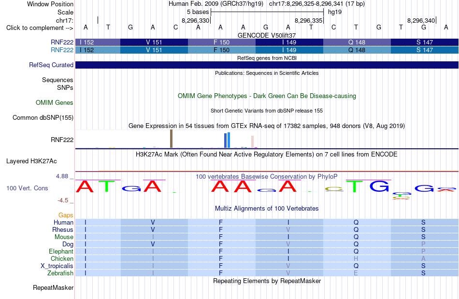Click the F 150 codon in lower RNF222 track
The height and width of the screenshot is (299, 459).
click(x=222, y=50)
